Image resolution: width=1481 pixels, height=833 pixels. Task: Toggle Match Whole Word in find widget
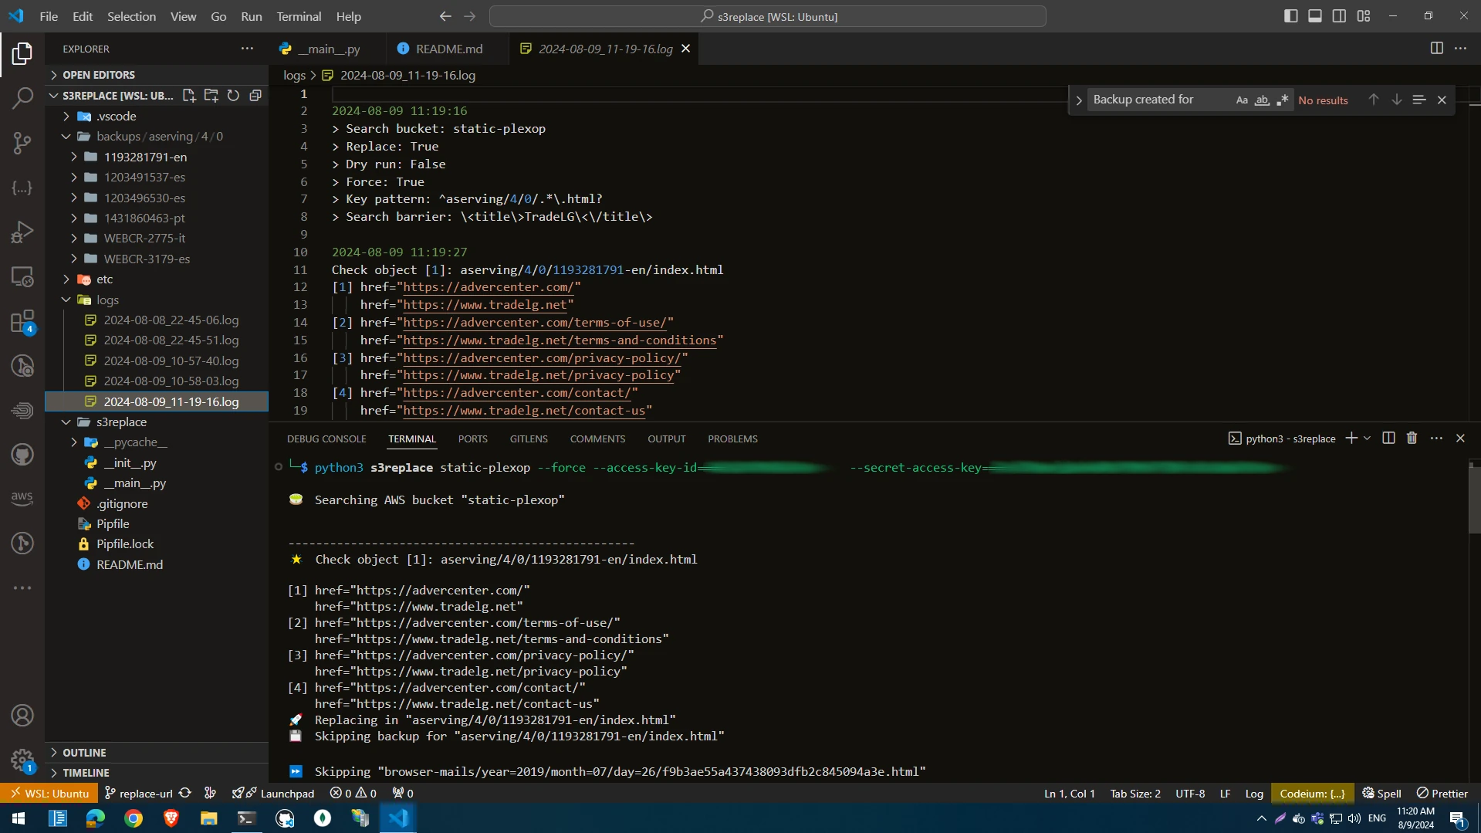[x=1262, y=100]
